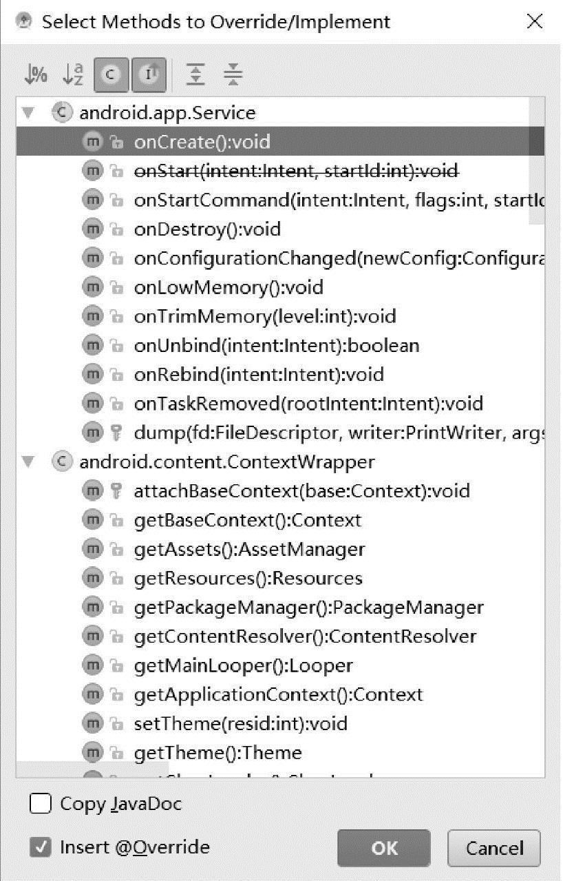563x881 pixels.
Task: Toggle the show interfaces 'I' toolbar button
Action: (x=149, y=75)
